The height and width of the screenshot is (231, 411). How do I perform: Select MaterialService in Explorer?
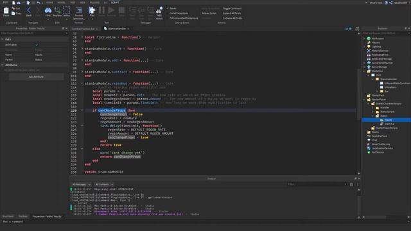click(x=380, y=51)
